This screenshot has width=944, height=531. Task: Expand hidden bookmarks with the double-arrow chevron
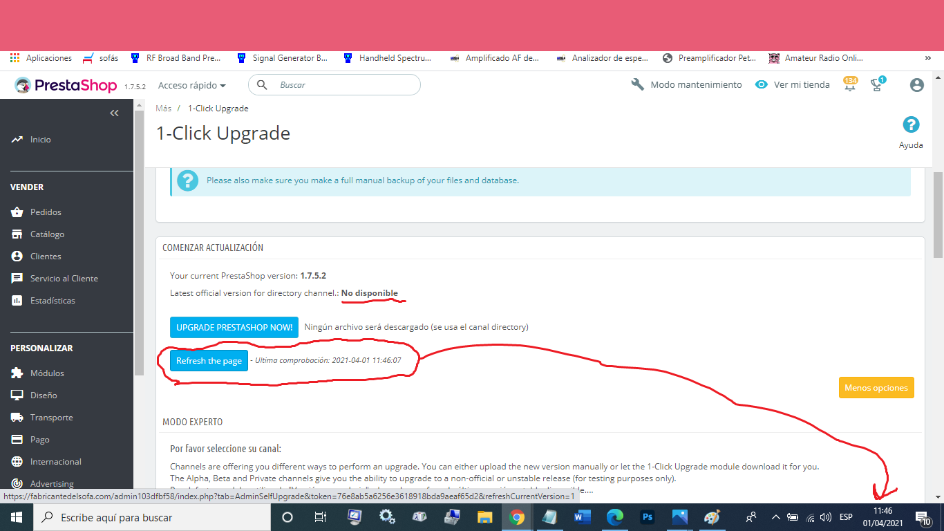click(x=928, y=58)
